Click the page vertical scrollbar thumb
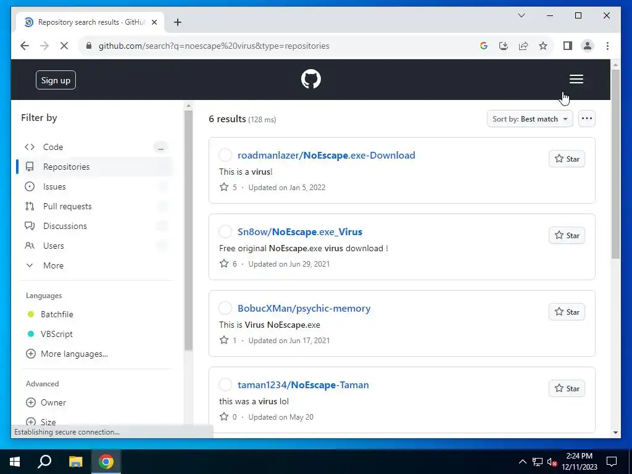The image size is (632, 474). pyautogui.click(x=615, y=164)
